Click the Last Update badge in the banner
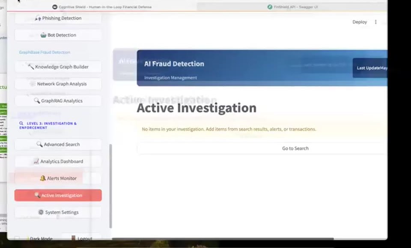Viewport: 411px width, 248px height. coord(370,68)
